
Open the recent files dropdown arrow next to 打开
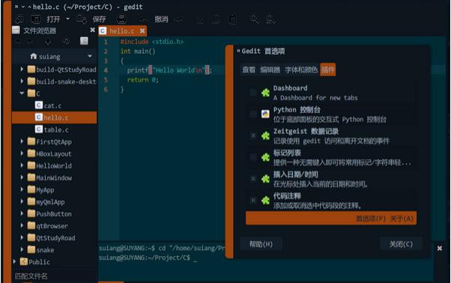click(67, 19)
